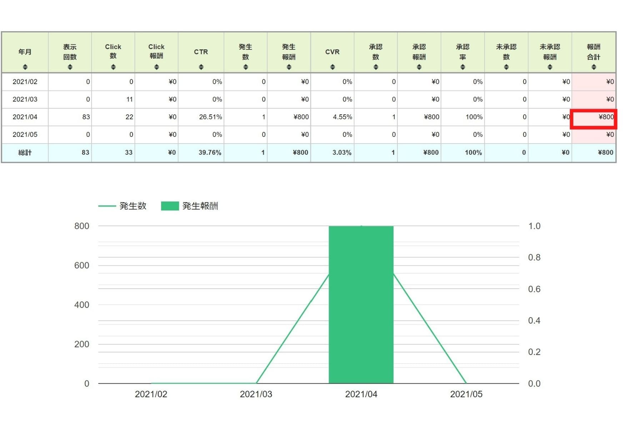Image resolution: width=624 pixels, height=443 pixels.
Task: Click the green 発生報酬 legend swatch
Action: 170,206
